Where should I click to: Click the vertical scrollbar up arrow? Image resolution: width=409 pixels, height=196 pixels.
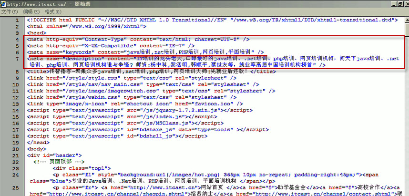[407, 20]
